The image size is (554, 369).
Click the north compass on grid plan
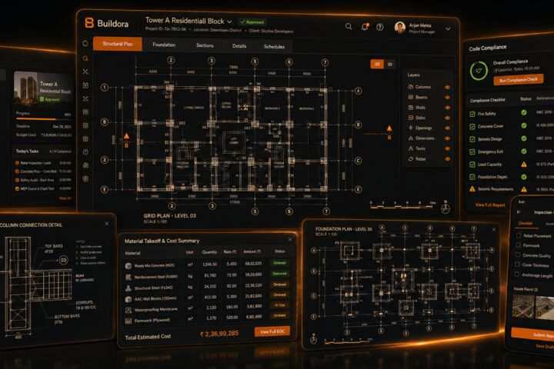(446, 208)
